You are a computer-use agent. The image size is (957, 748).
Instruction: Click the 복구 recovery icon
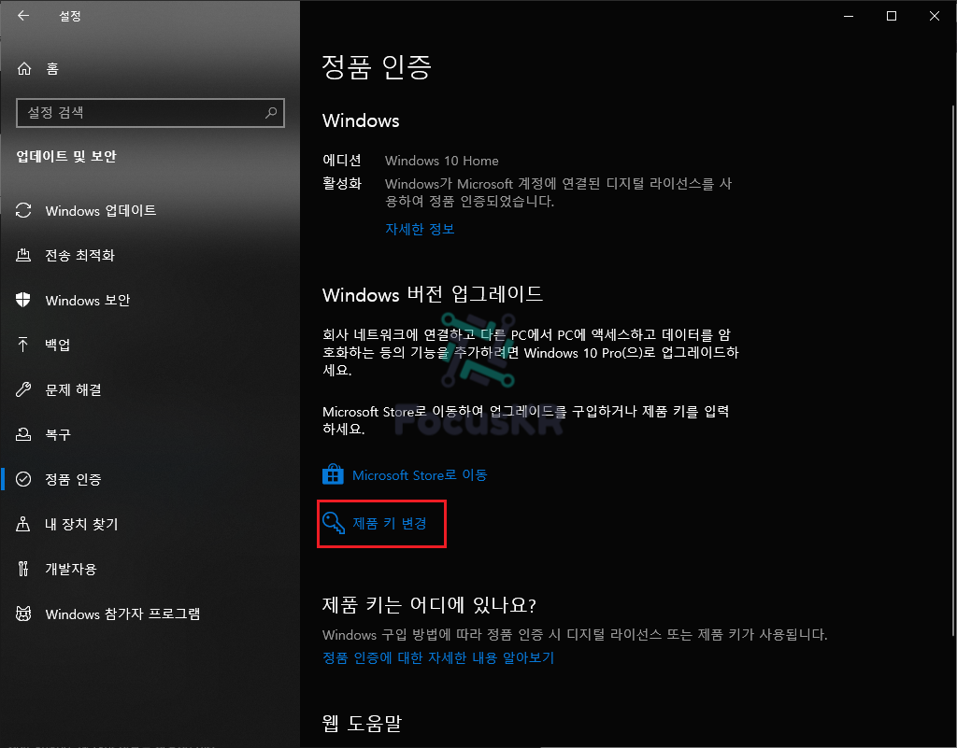coord(23,434)
